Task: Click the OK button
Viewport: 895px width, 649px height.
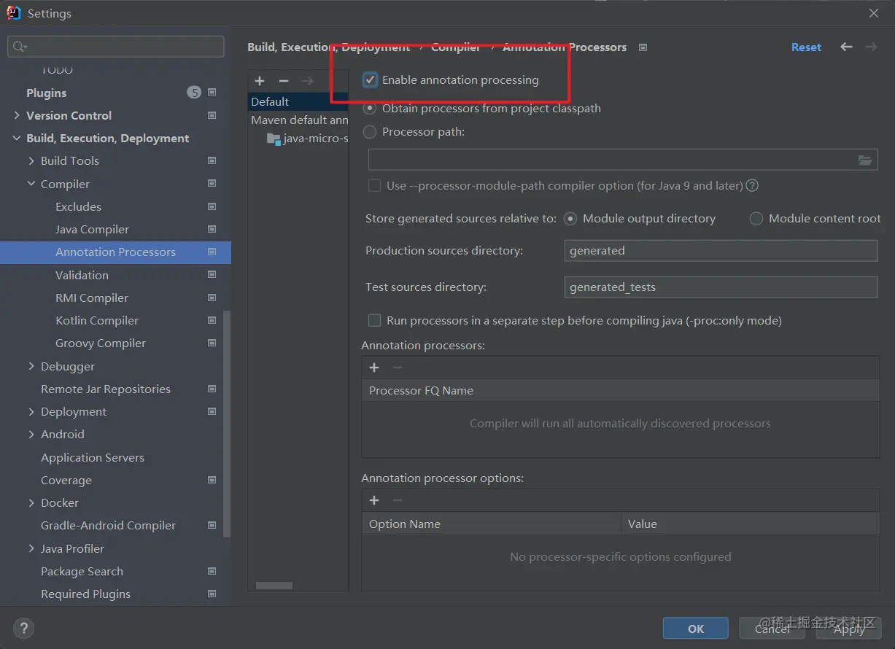Action: coord(696,628)
